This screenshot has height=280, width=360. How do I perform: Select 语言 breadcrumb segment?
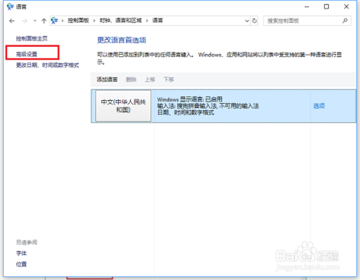(x=158, y=21)
